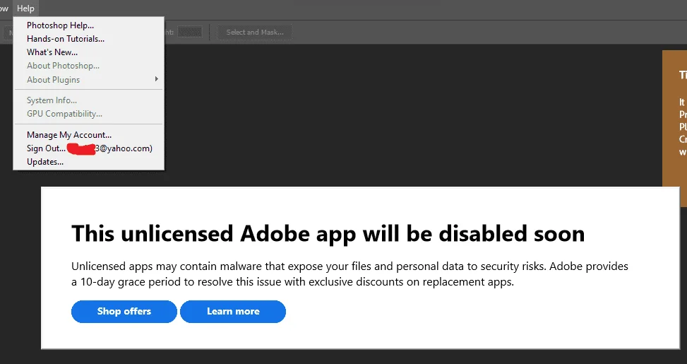This screenshot has height=364, width=687.
Task: Click the Shop offers button
Action: click(x=124, y=312)
